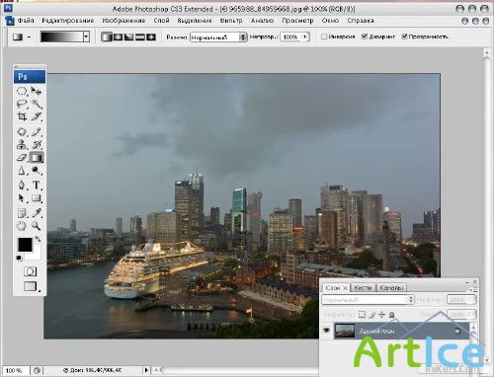
Task: Open the Layers panel options menu
Action: click(473, 289)
